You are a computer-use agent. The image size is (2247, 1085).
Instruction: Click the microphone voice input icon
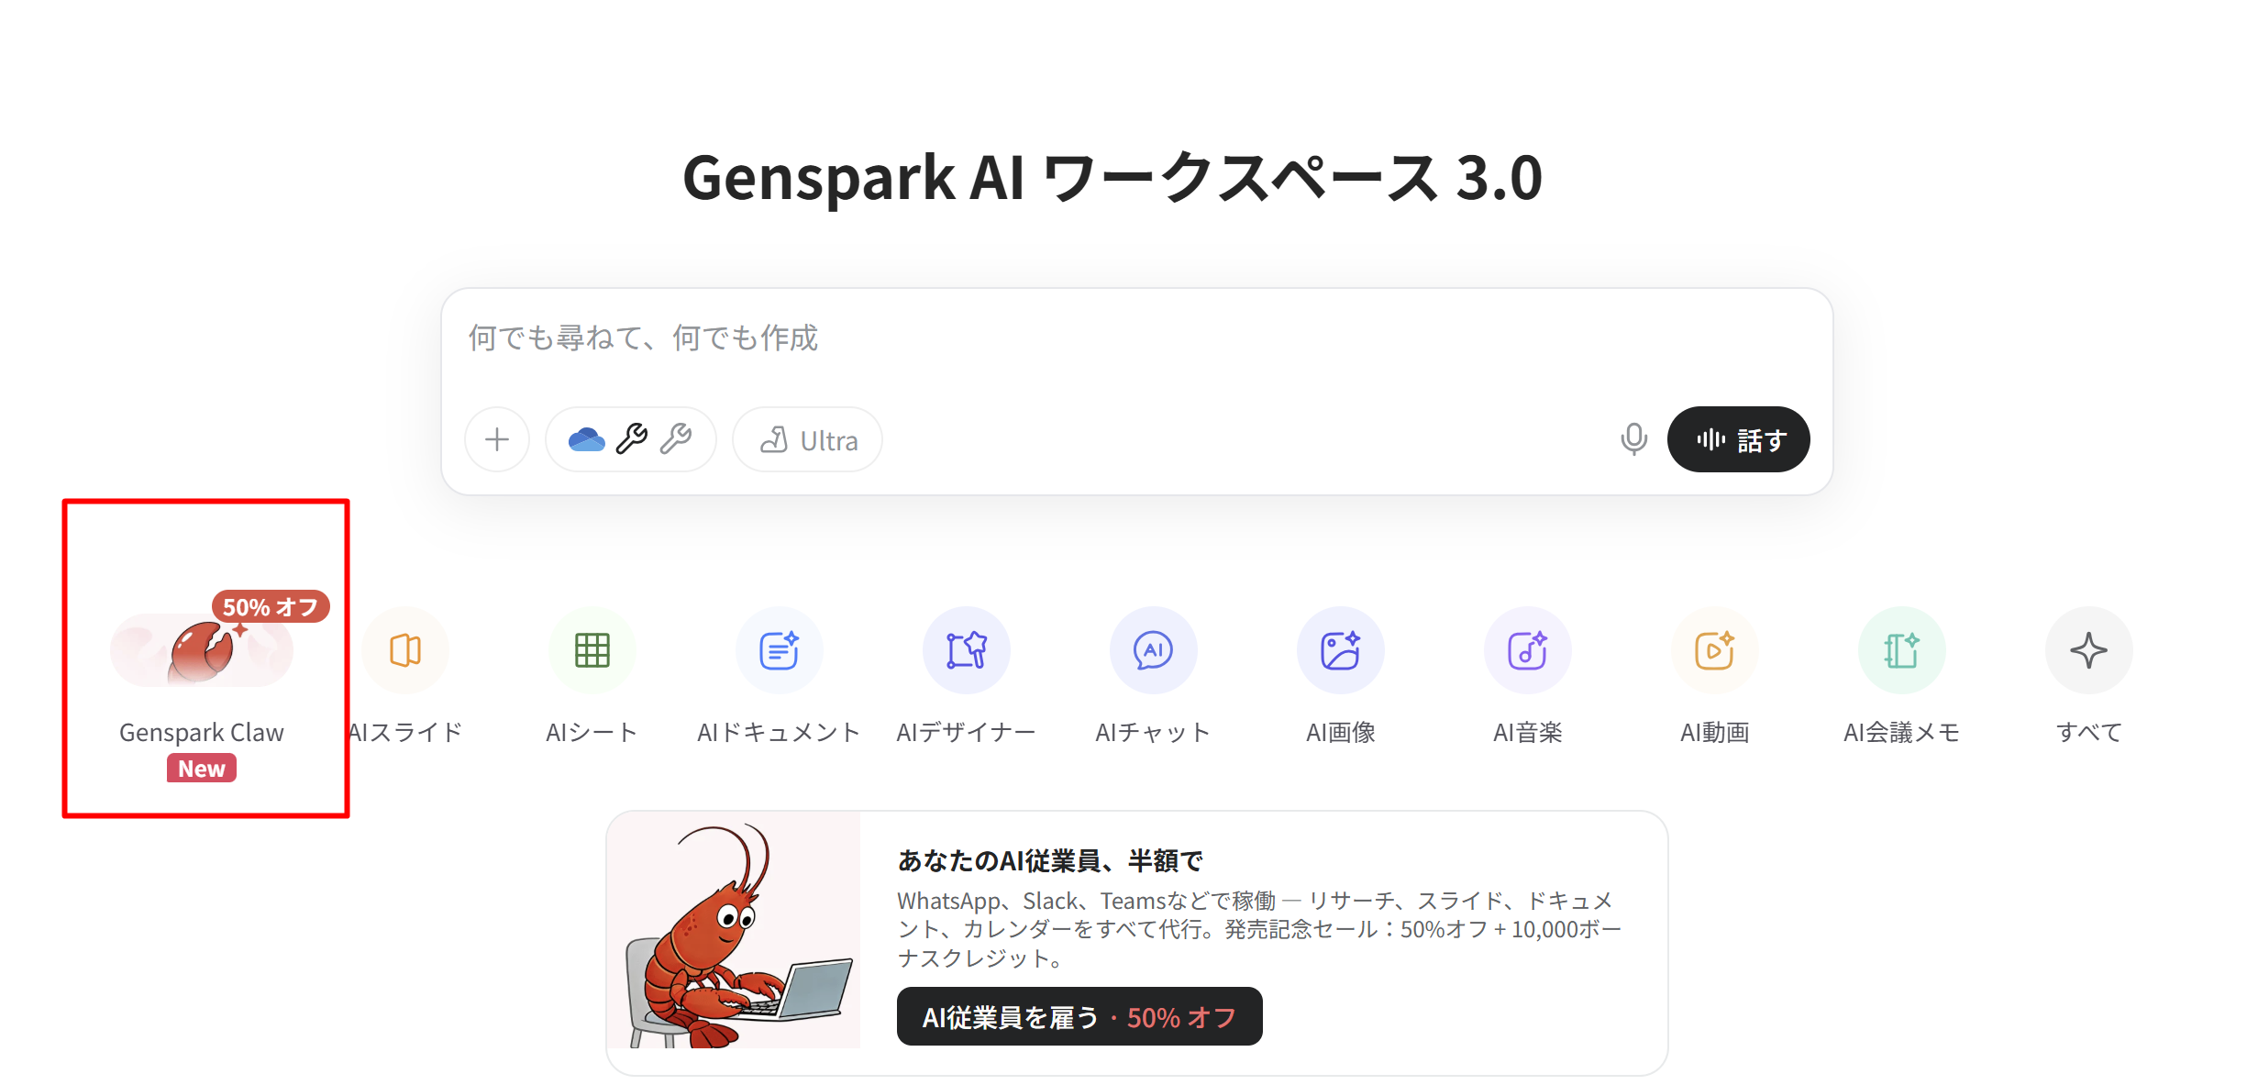(1633, 439)
